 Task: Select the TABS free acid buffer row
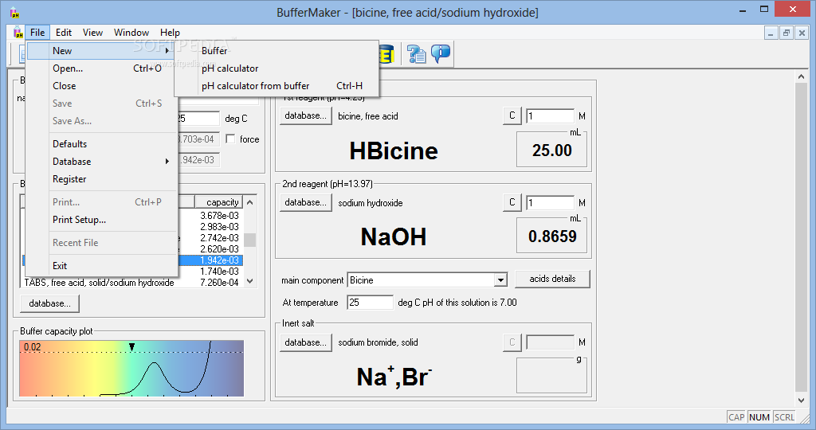[131, 283]
